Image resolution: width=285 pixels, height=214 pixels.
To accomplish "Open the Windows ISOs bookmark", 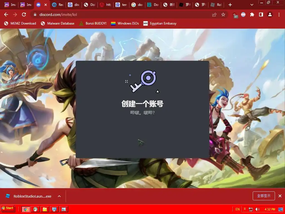I will click(125, 23).
